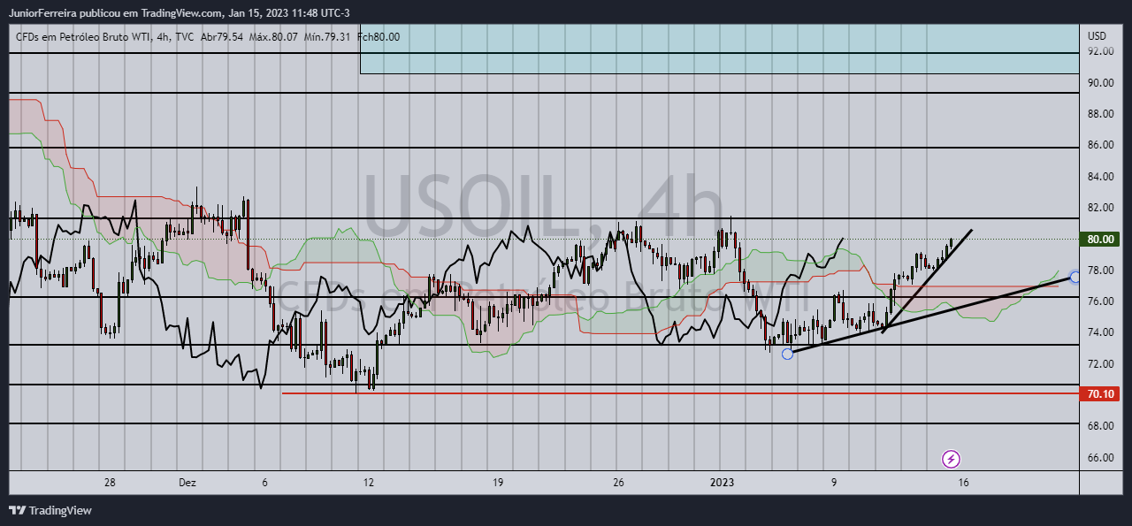Click the date label 16 on time axis
Screen dimensions: 1132x526
tap(963, 483)
